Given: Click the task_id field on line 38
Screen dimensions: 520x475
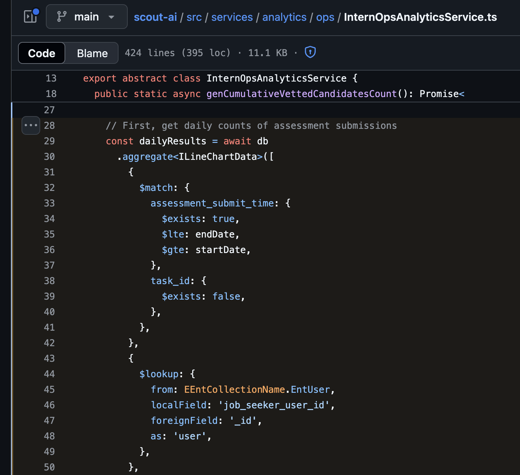Looking at the screenshot, I should (x=170, y=281).
